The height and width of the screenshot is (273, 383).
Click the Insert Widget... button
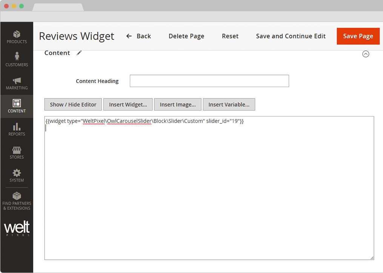pyautogui.click(x=128, y=104)
